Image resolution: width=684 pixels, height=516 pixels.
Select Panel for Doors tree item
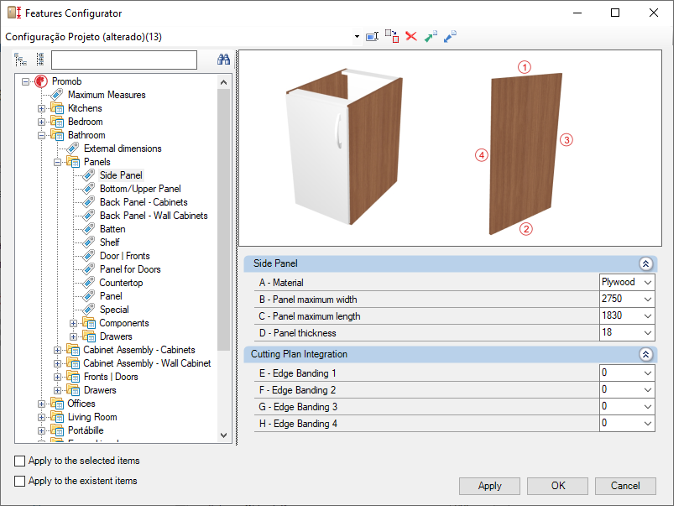130,269
